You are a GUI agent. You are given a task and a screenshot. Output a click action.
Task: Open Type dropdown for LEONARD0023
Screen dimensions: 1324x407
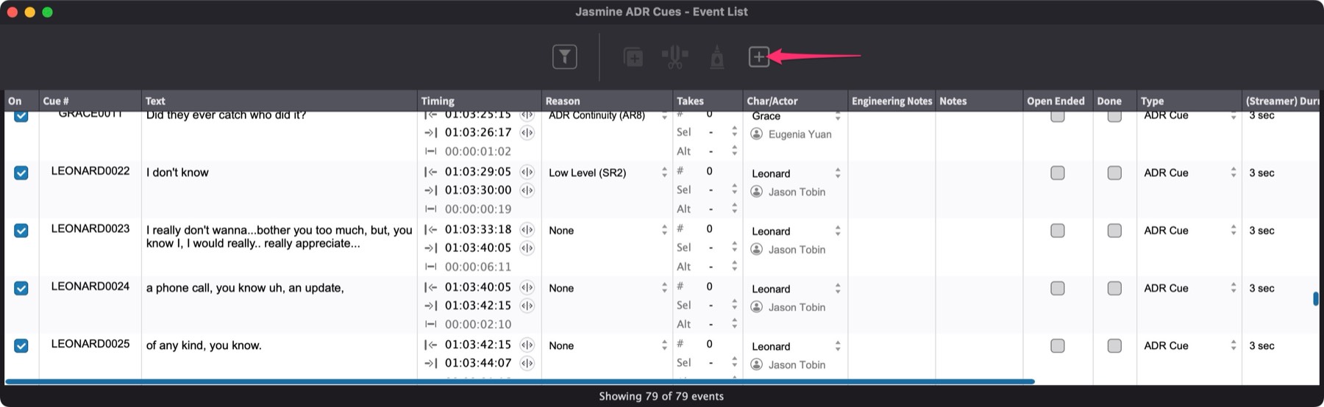pos(1189,230)
